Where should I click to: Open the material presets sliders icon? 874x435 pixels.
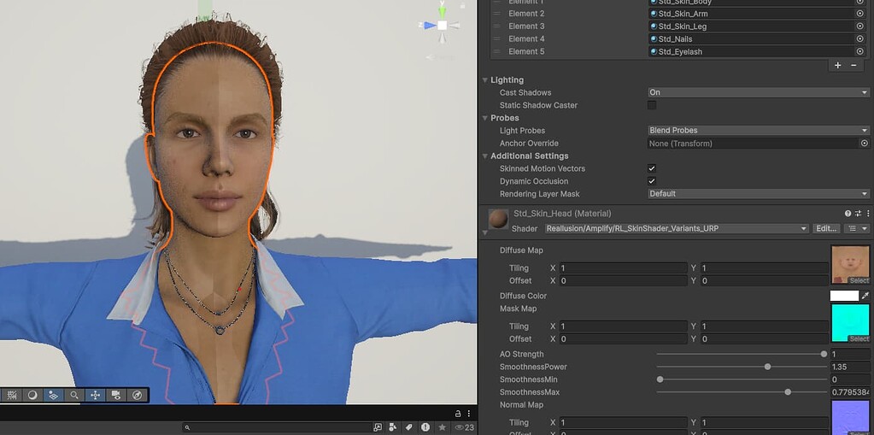coord(858,214)
